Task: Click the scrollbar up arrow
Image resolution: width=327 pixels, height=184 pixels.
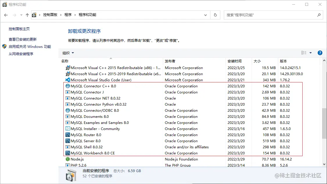Action: [324, 61]
